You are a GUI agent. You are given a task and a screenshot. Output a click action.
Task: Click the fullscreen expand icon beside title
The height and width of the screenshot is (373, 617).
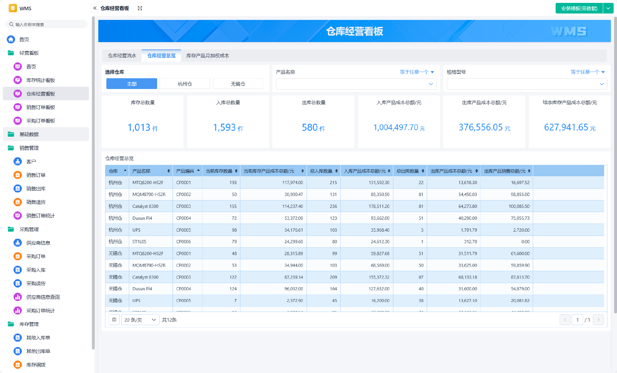(x=140, y=8)
